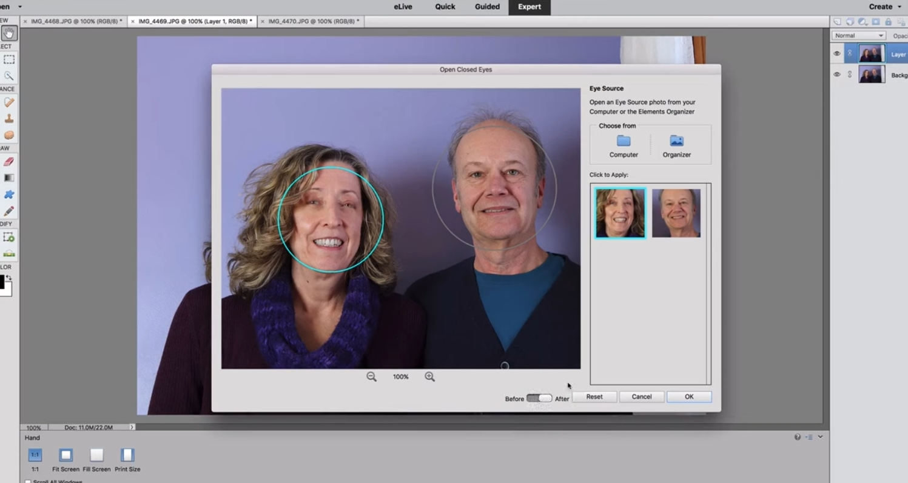Viewport: 908px width, 483px height.
Task: Open the tool options help icon
Action: [798, 437]
